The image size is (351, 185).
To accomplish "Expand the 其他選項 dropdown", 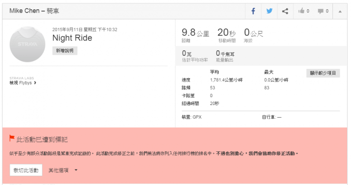I will (x=63, y=170).
